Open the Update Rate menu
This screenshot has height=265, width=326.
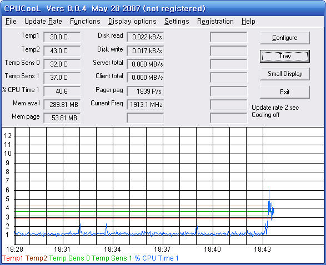click(43, 22)
